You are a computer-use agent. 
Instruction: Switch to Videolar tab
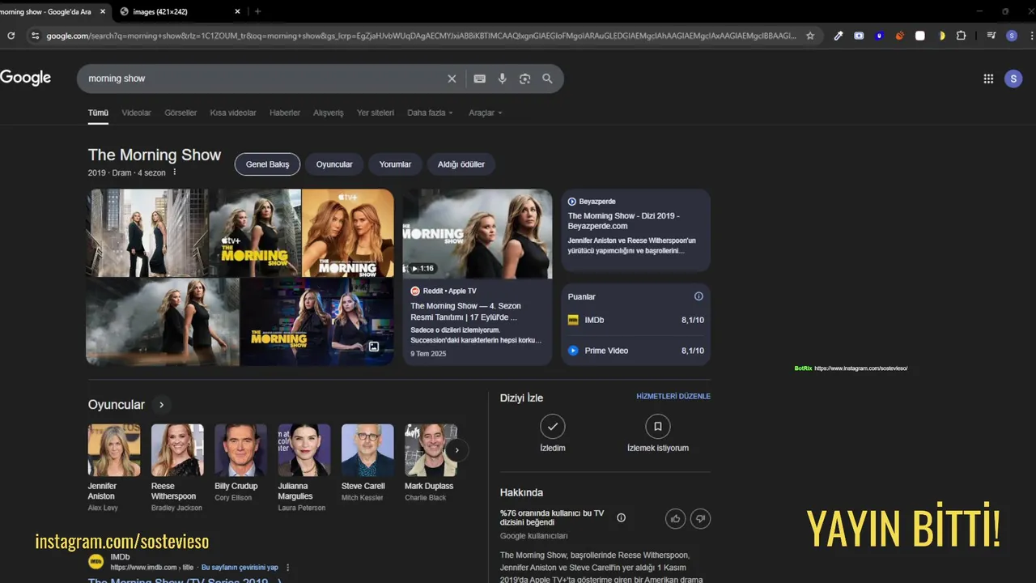pyautogui.click(x=136, y=113)
